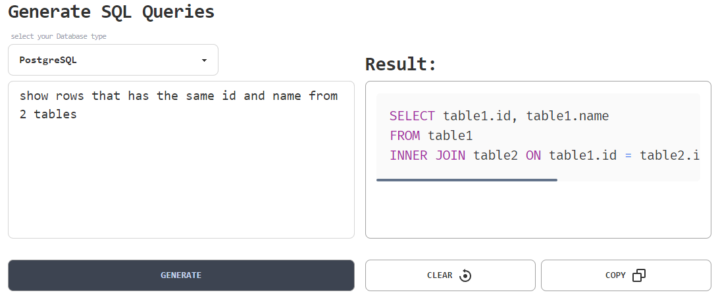Focus the query description text area

181,177
